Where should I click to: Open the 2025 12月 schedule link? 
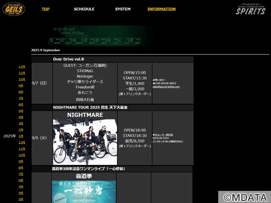click(22, 67)
